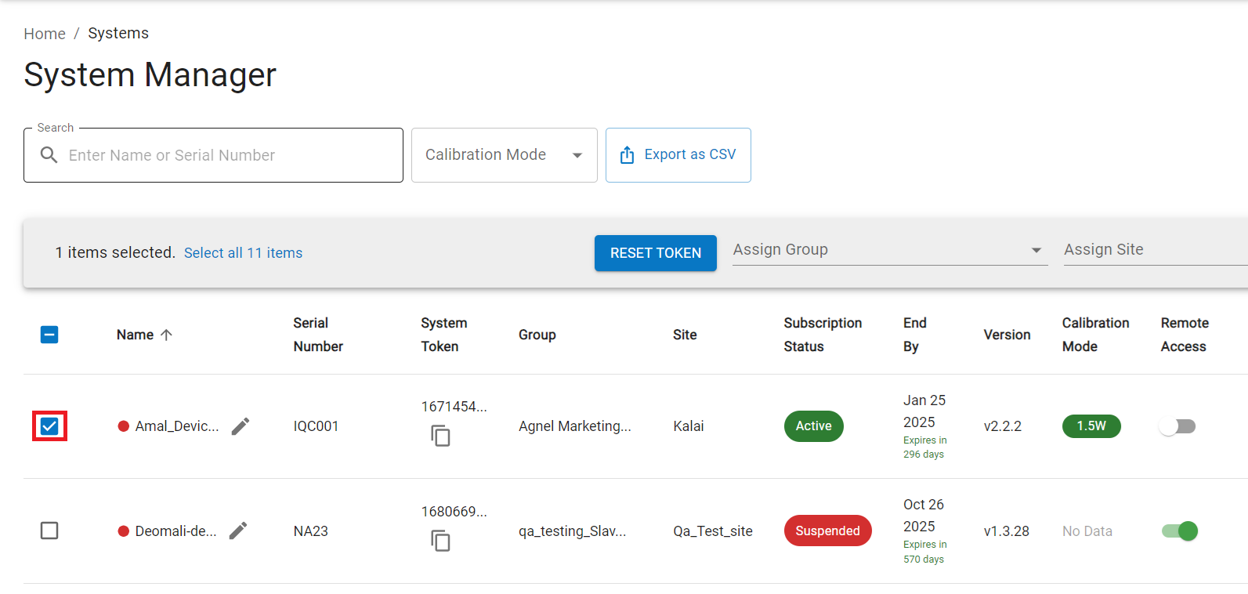Enable Remote Access for IQC001
This screenshot has width=1248, height=594.
1177,426
